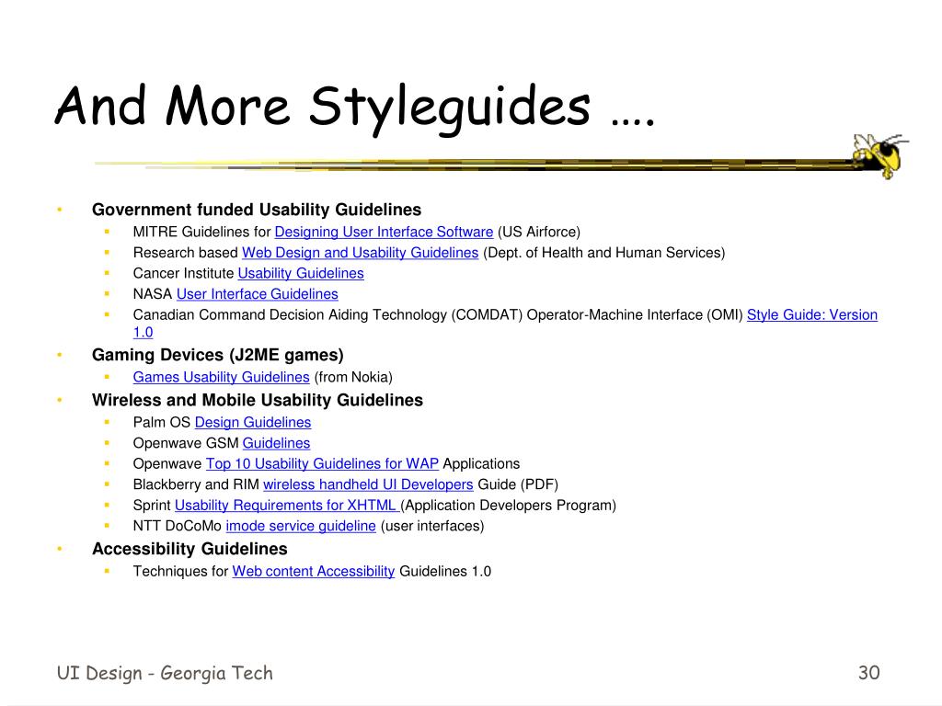Click the (Application Developers Program) text
942x706 pixels.
510,506
